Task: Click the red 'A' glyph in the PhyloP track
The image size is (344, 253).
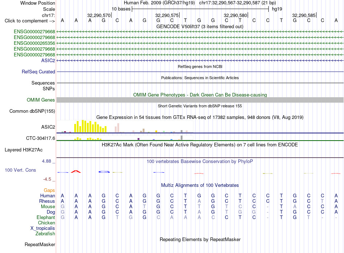Action: click(76, 171)
